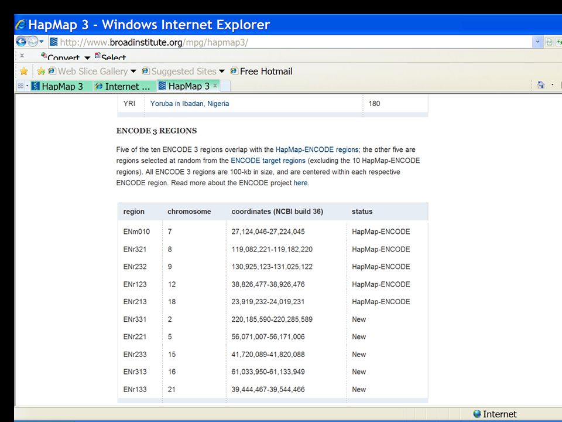Click the Forward navigation button
562x422 pixels.
(33, 42)
